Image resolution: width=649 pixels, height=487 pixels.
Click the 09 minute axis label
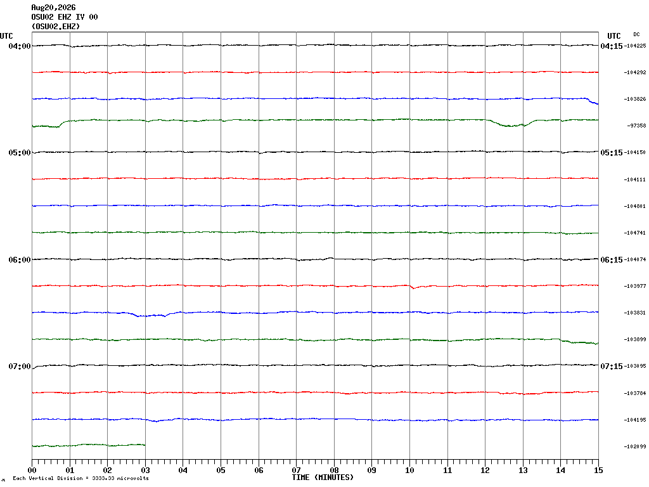click(x=371, y=471)
